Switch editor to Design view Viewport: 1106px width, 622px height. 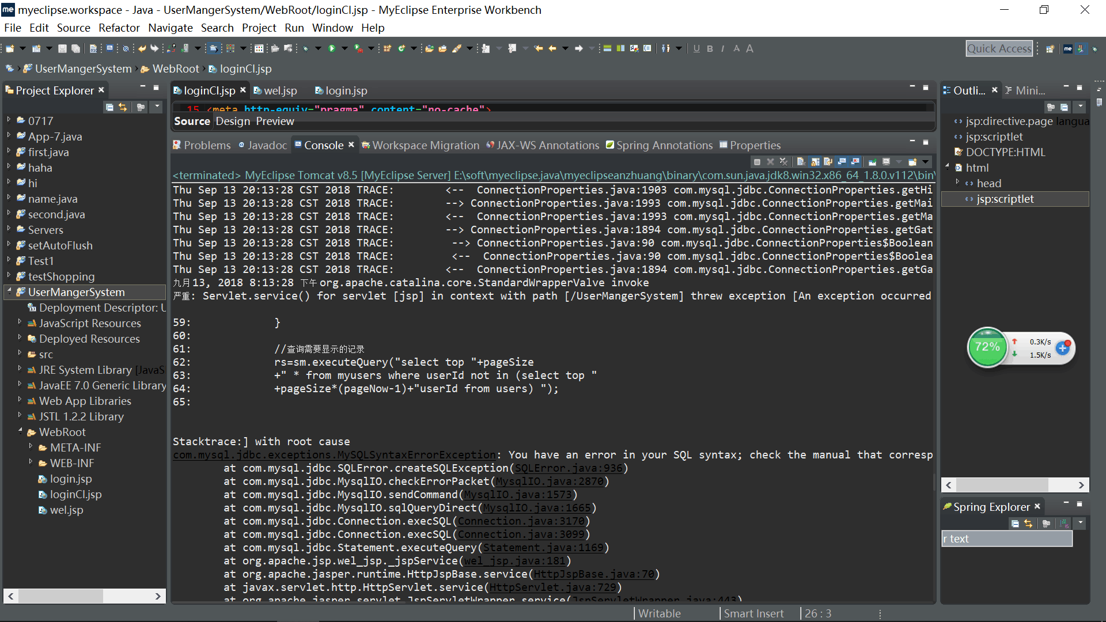click(x=233, y=121)
